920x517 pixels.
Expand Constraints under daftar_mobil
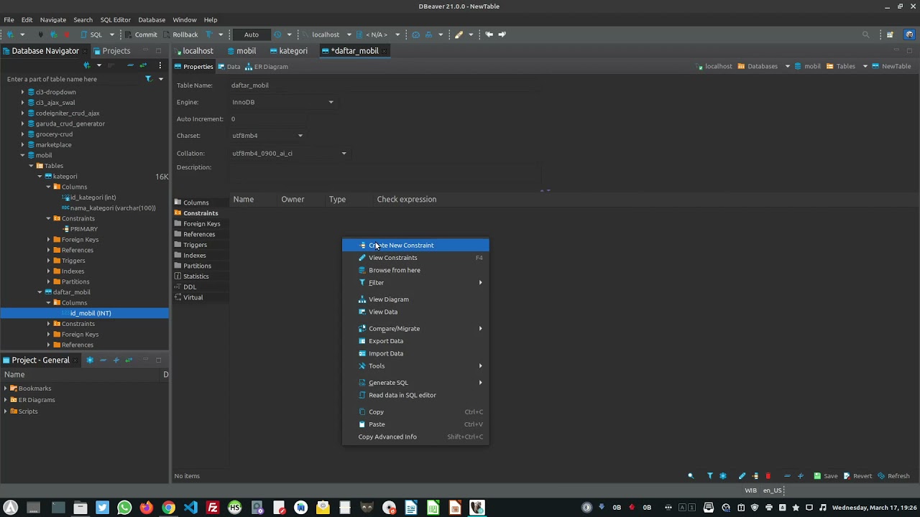[48, 324]
